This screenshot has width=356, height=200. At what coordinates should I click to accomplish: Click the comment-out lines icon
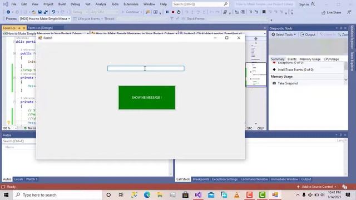[x=250, y=12]
